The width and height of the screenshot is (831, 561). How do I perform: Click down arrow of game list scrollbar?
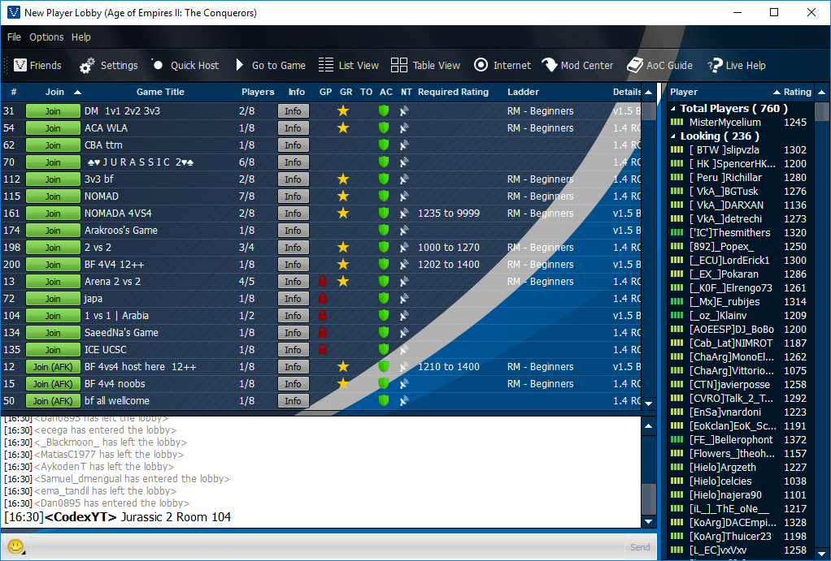tap(649, 403)
